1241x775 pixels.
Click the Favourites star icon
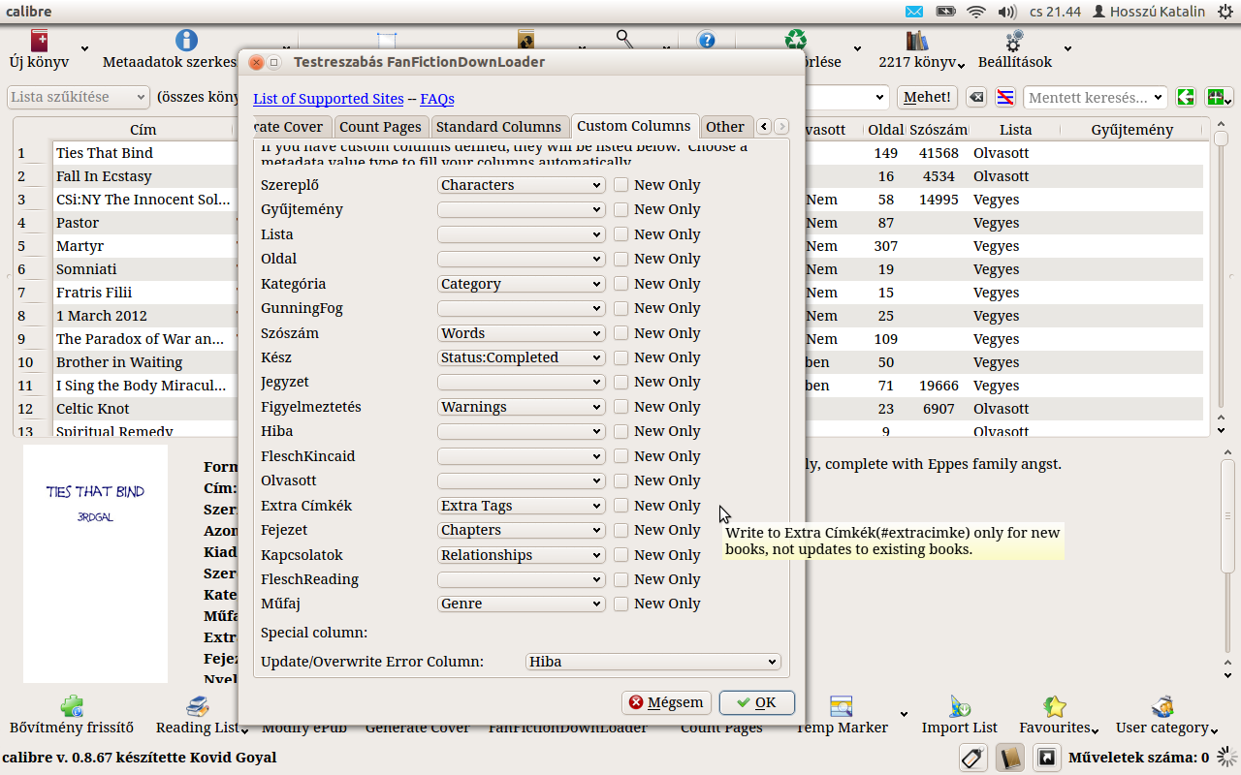tap(1055, 706)
